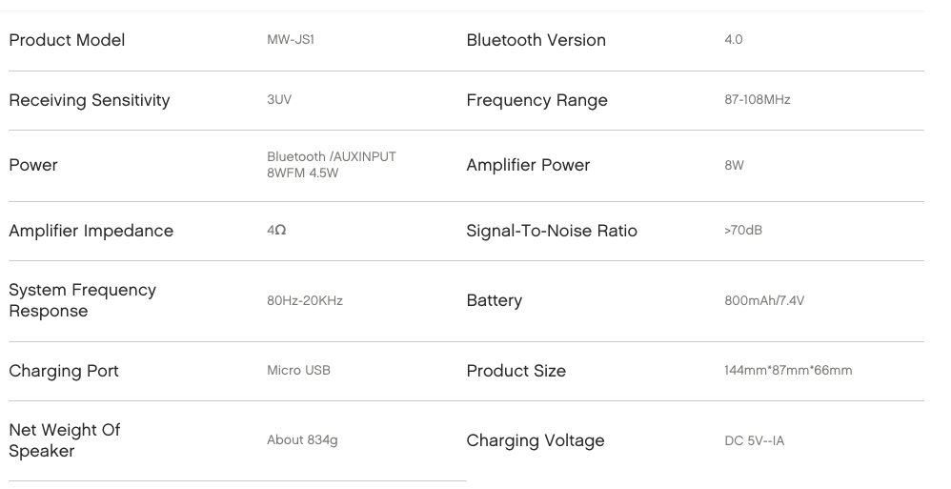Image resolution: width=951 pixels, height=489 pixels.
Task: Select the >70dB value text
Action: [x=743, y=230]
